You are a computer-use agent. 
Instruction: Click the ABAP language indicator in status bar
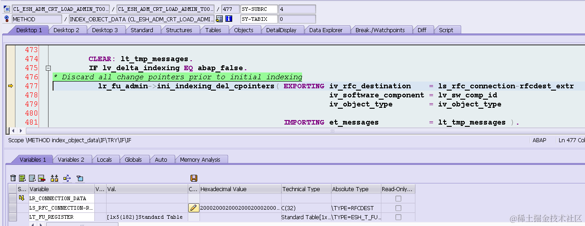coord(539,140)
